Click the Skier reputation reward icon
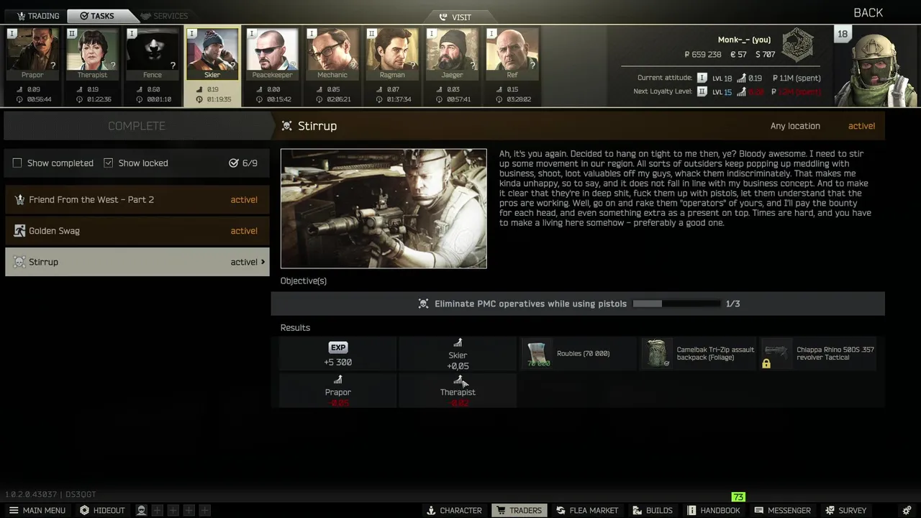 point(458,343)
